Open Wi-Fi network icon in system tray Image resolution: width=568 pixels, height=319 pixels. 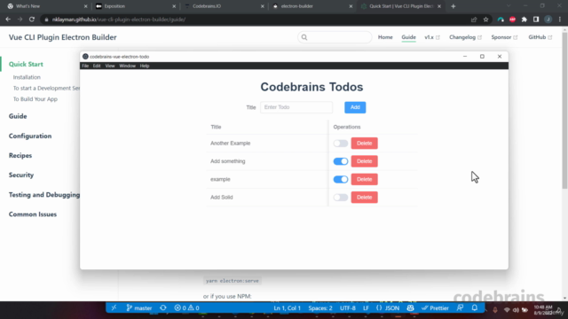(507, 310)
